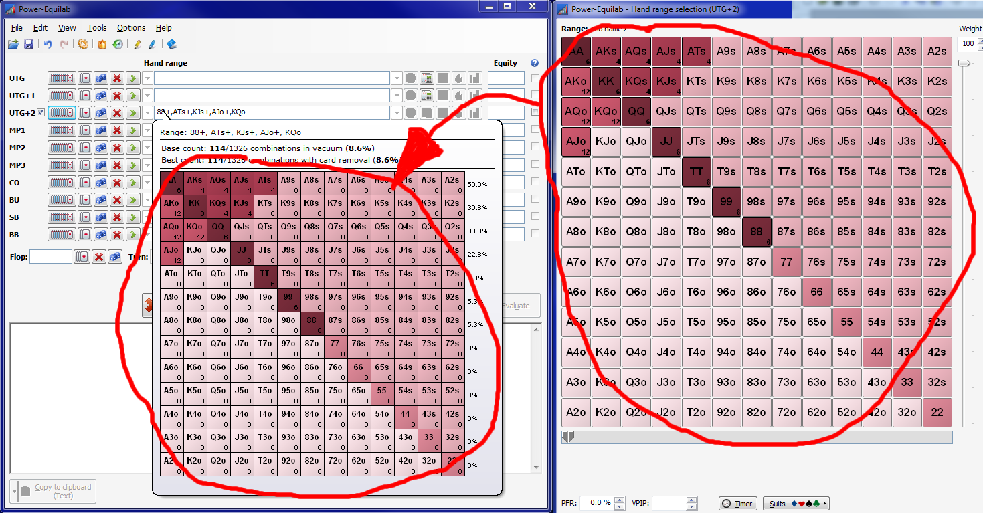Viewport: 983px width, 513px height.
Task: Open the hand range selector for UTG+1
Action: (62, 96)
